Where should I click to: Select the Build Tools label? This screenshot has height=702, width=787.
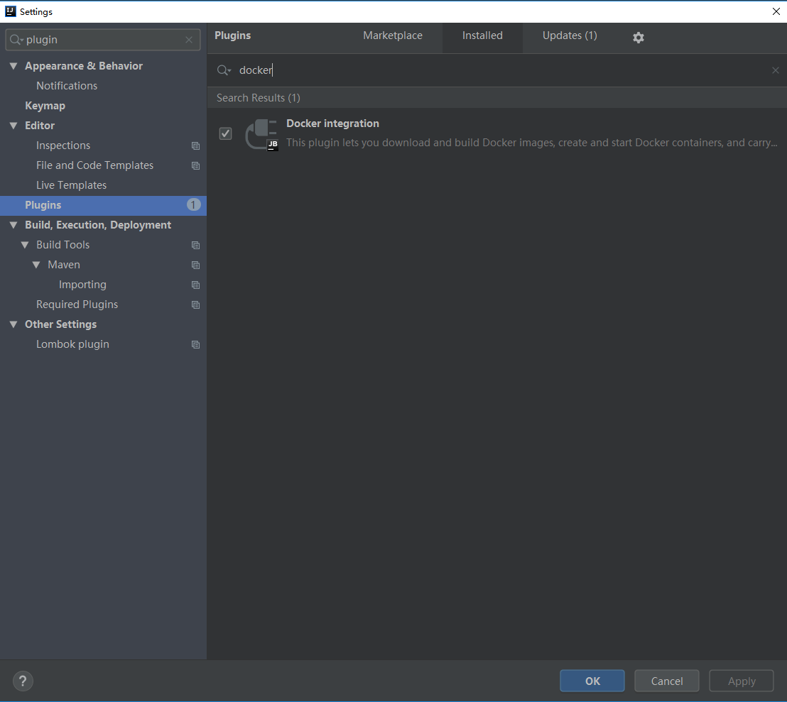[x=63, y=245]
